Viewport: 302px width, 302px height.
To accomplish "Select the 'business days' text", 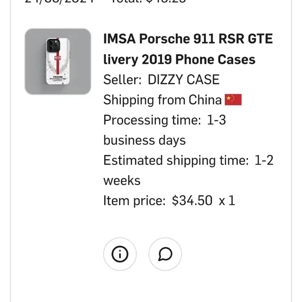I will point(145,140).
